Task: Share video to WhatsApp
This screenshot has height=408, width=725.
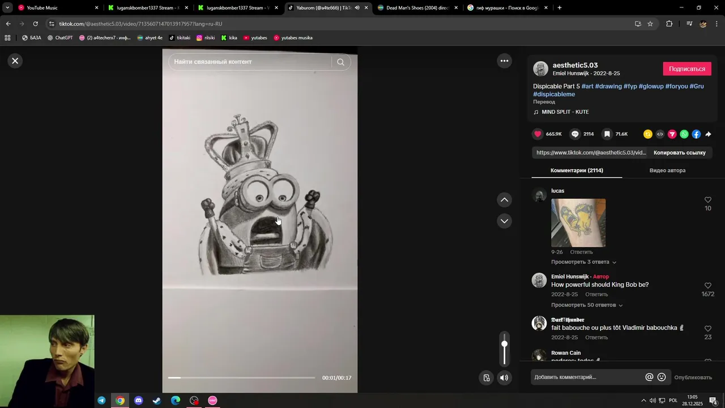Action: (x=684, y=134)
